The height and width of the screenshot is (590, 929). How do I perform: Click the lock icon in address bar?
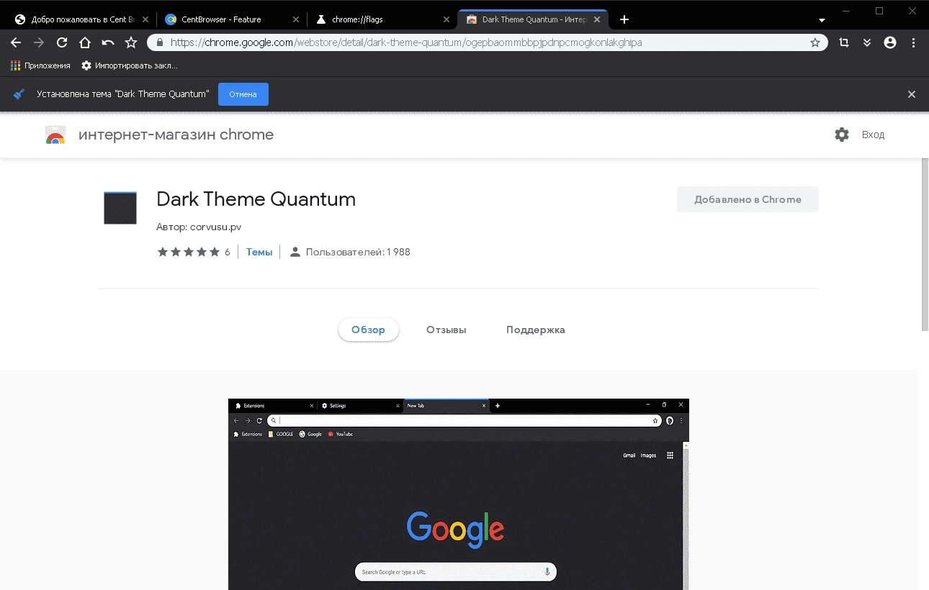pos(160,42)
